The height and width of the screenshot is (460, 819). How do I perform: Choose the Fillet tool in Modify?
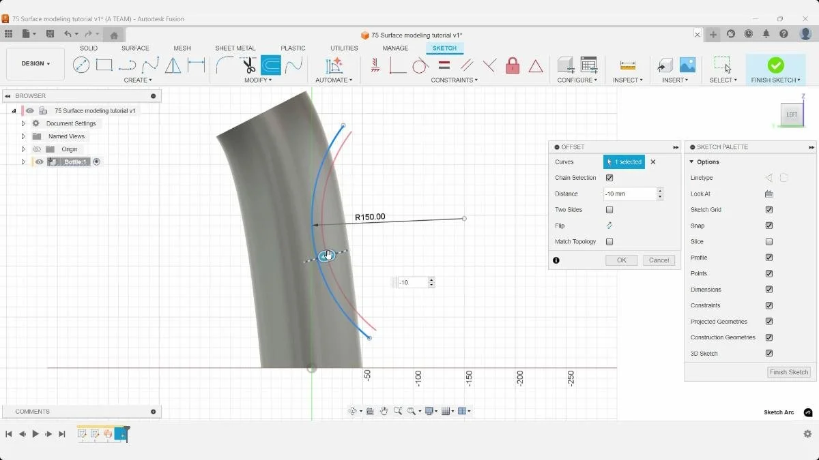[x=225, y=65]
